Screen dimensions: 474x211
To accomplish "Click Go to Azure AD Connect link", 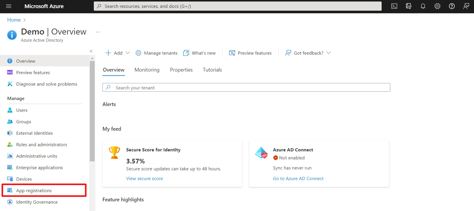I will (298, 178).
